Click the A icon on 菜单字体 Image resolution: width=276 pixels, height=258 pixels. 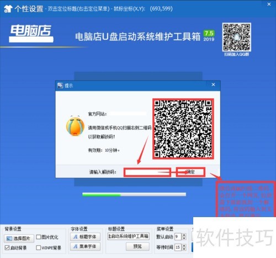coord(76,246)
